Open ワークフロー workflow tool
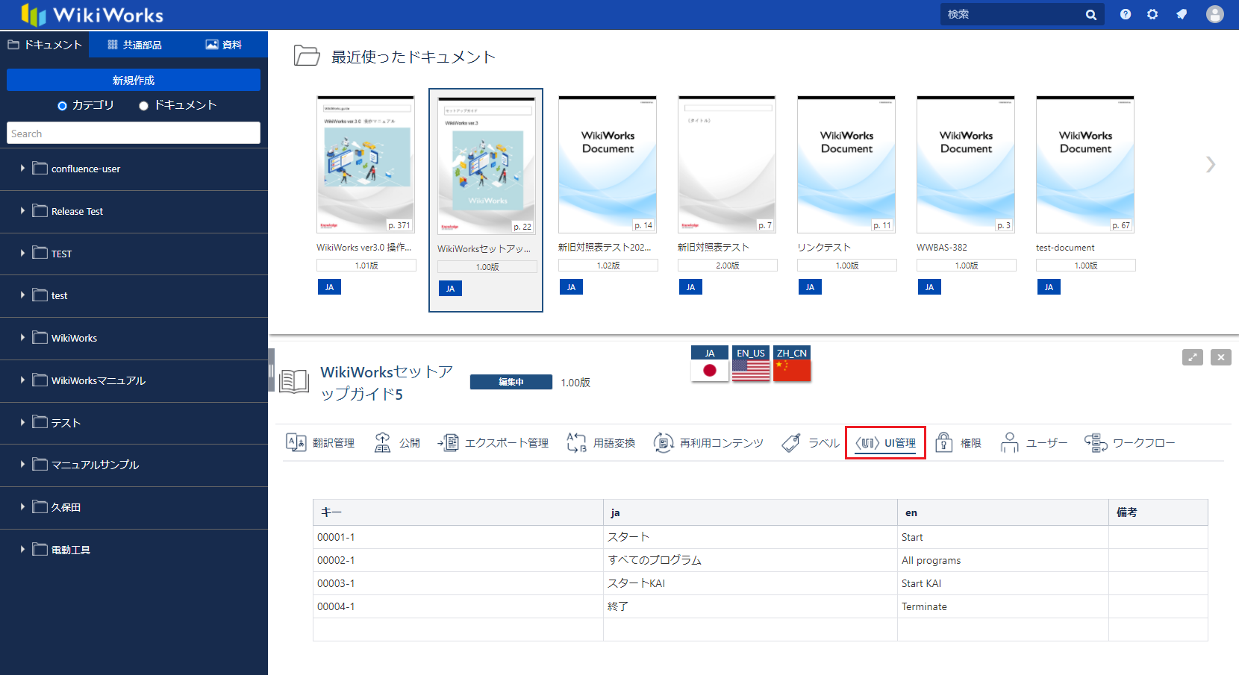Image resolution: width=1239 pixels, height=675 pixels. tap(1129, 443)
